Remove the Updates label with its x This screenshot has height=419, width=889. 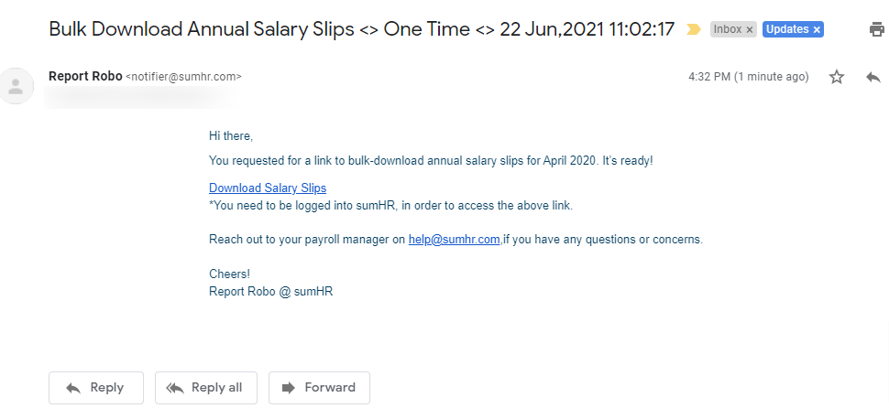click(817, 30)
